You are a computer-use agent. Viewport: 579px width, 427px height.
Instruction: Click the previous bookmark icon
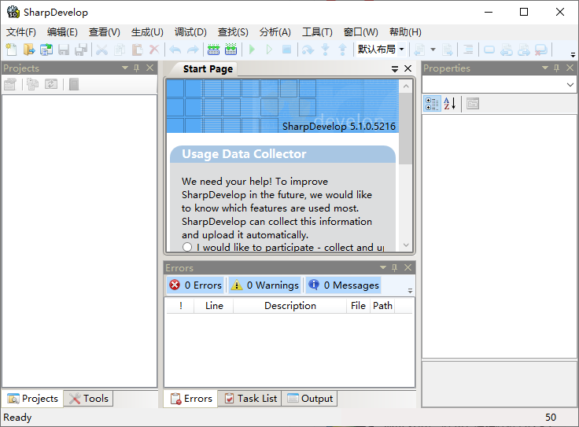[507, 49]
